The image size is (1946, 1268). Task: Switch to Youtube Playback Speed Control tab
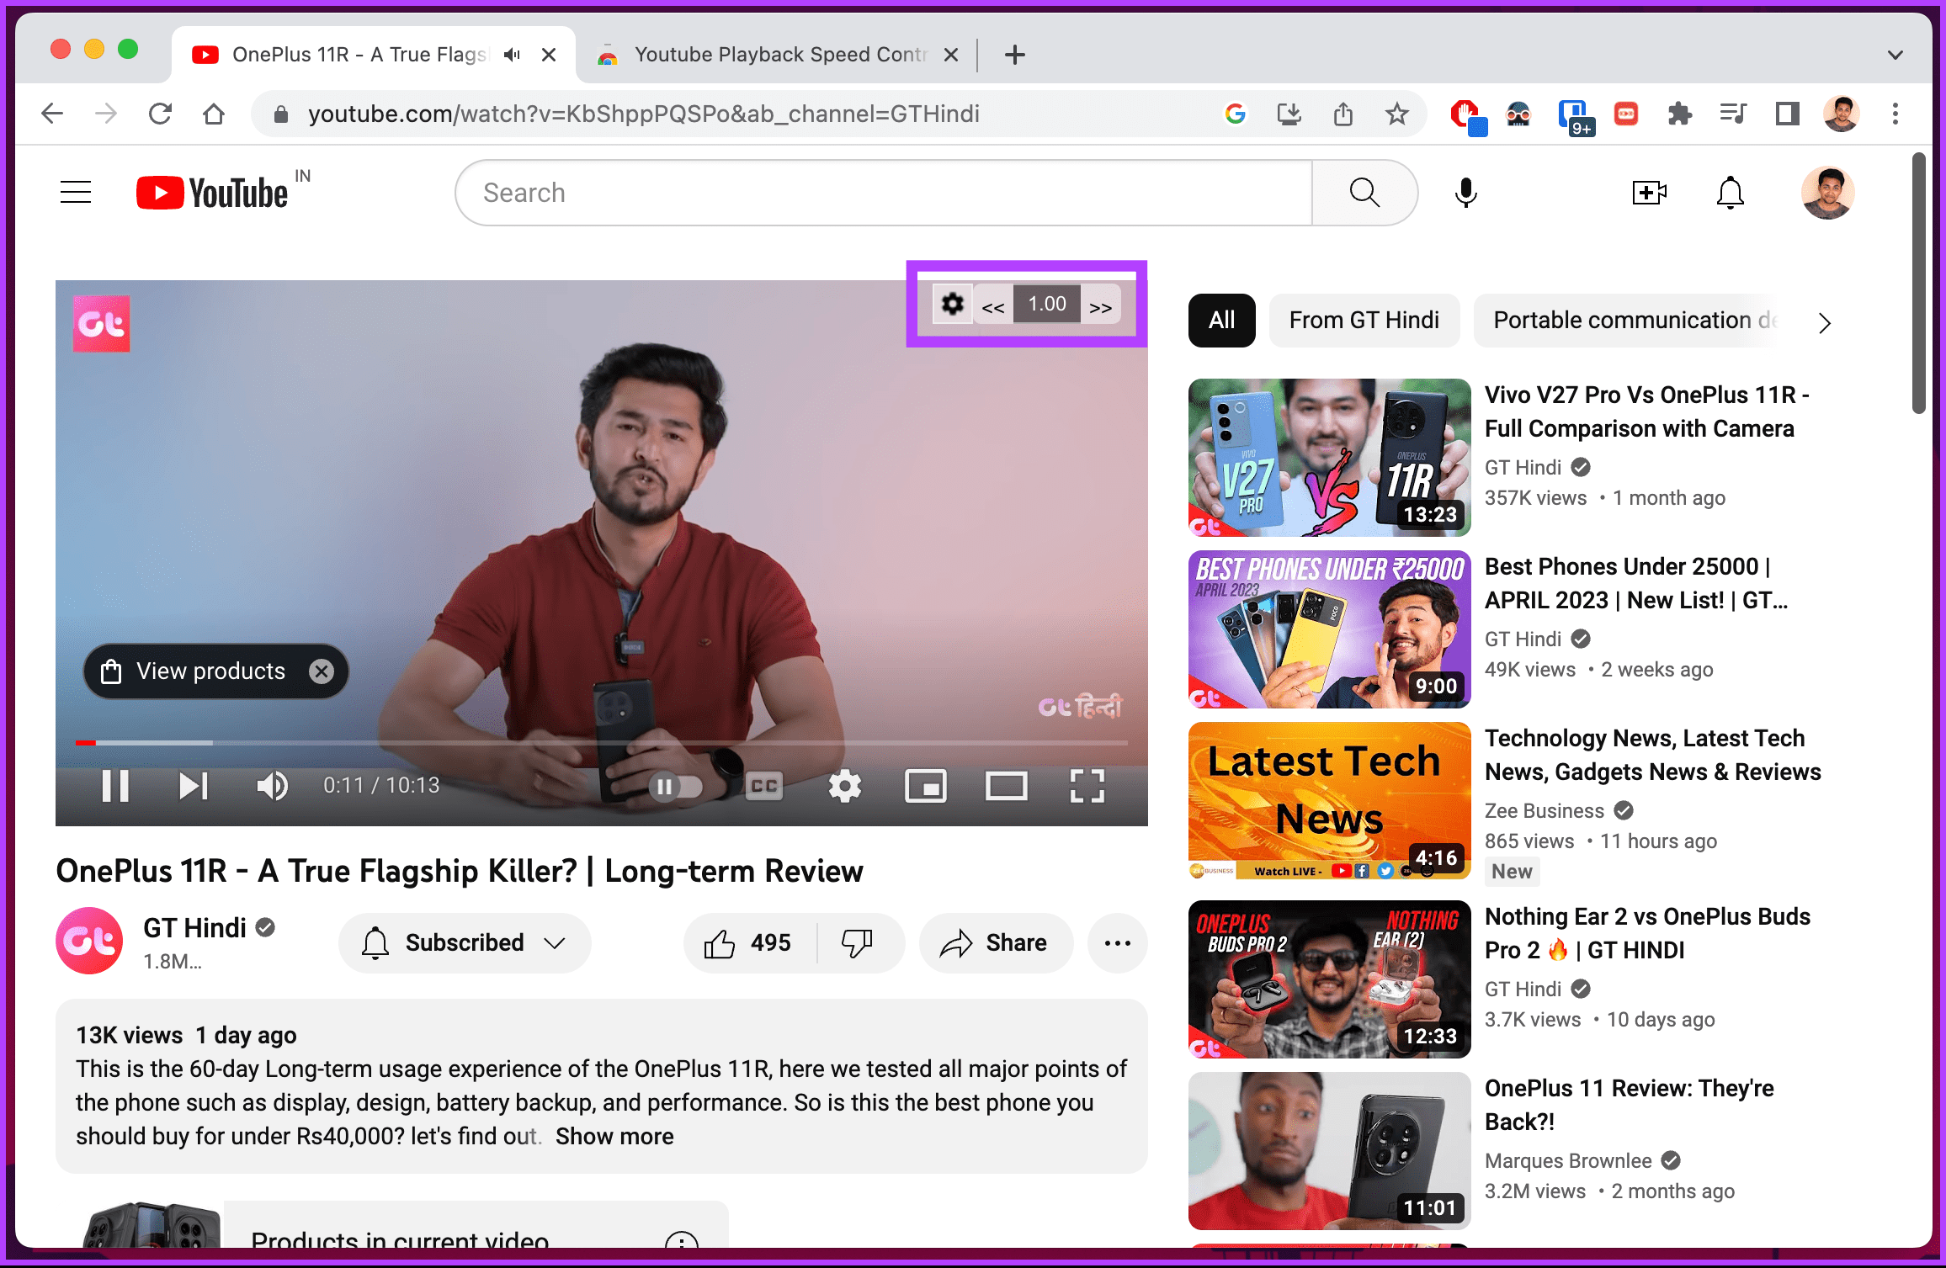pyautogui.click(x=777, y=55)
